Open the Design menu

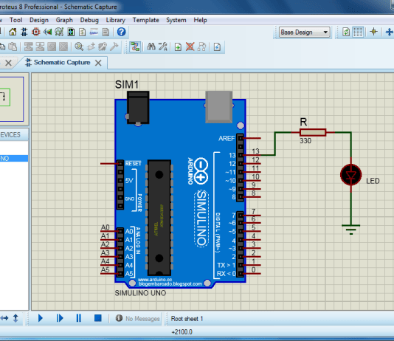point(39,20)
